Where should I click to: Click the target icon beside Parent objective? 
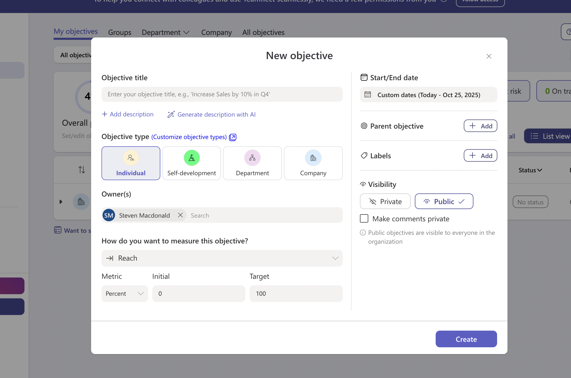[x=364, y=126]
